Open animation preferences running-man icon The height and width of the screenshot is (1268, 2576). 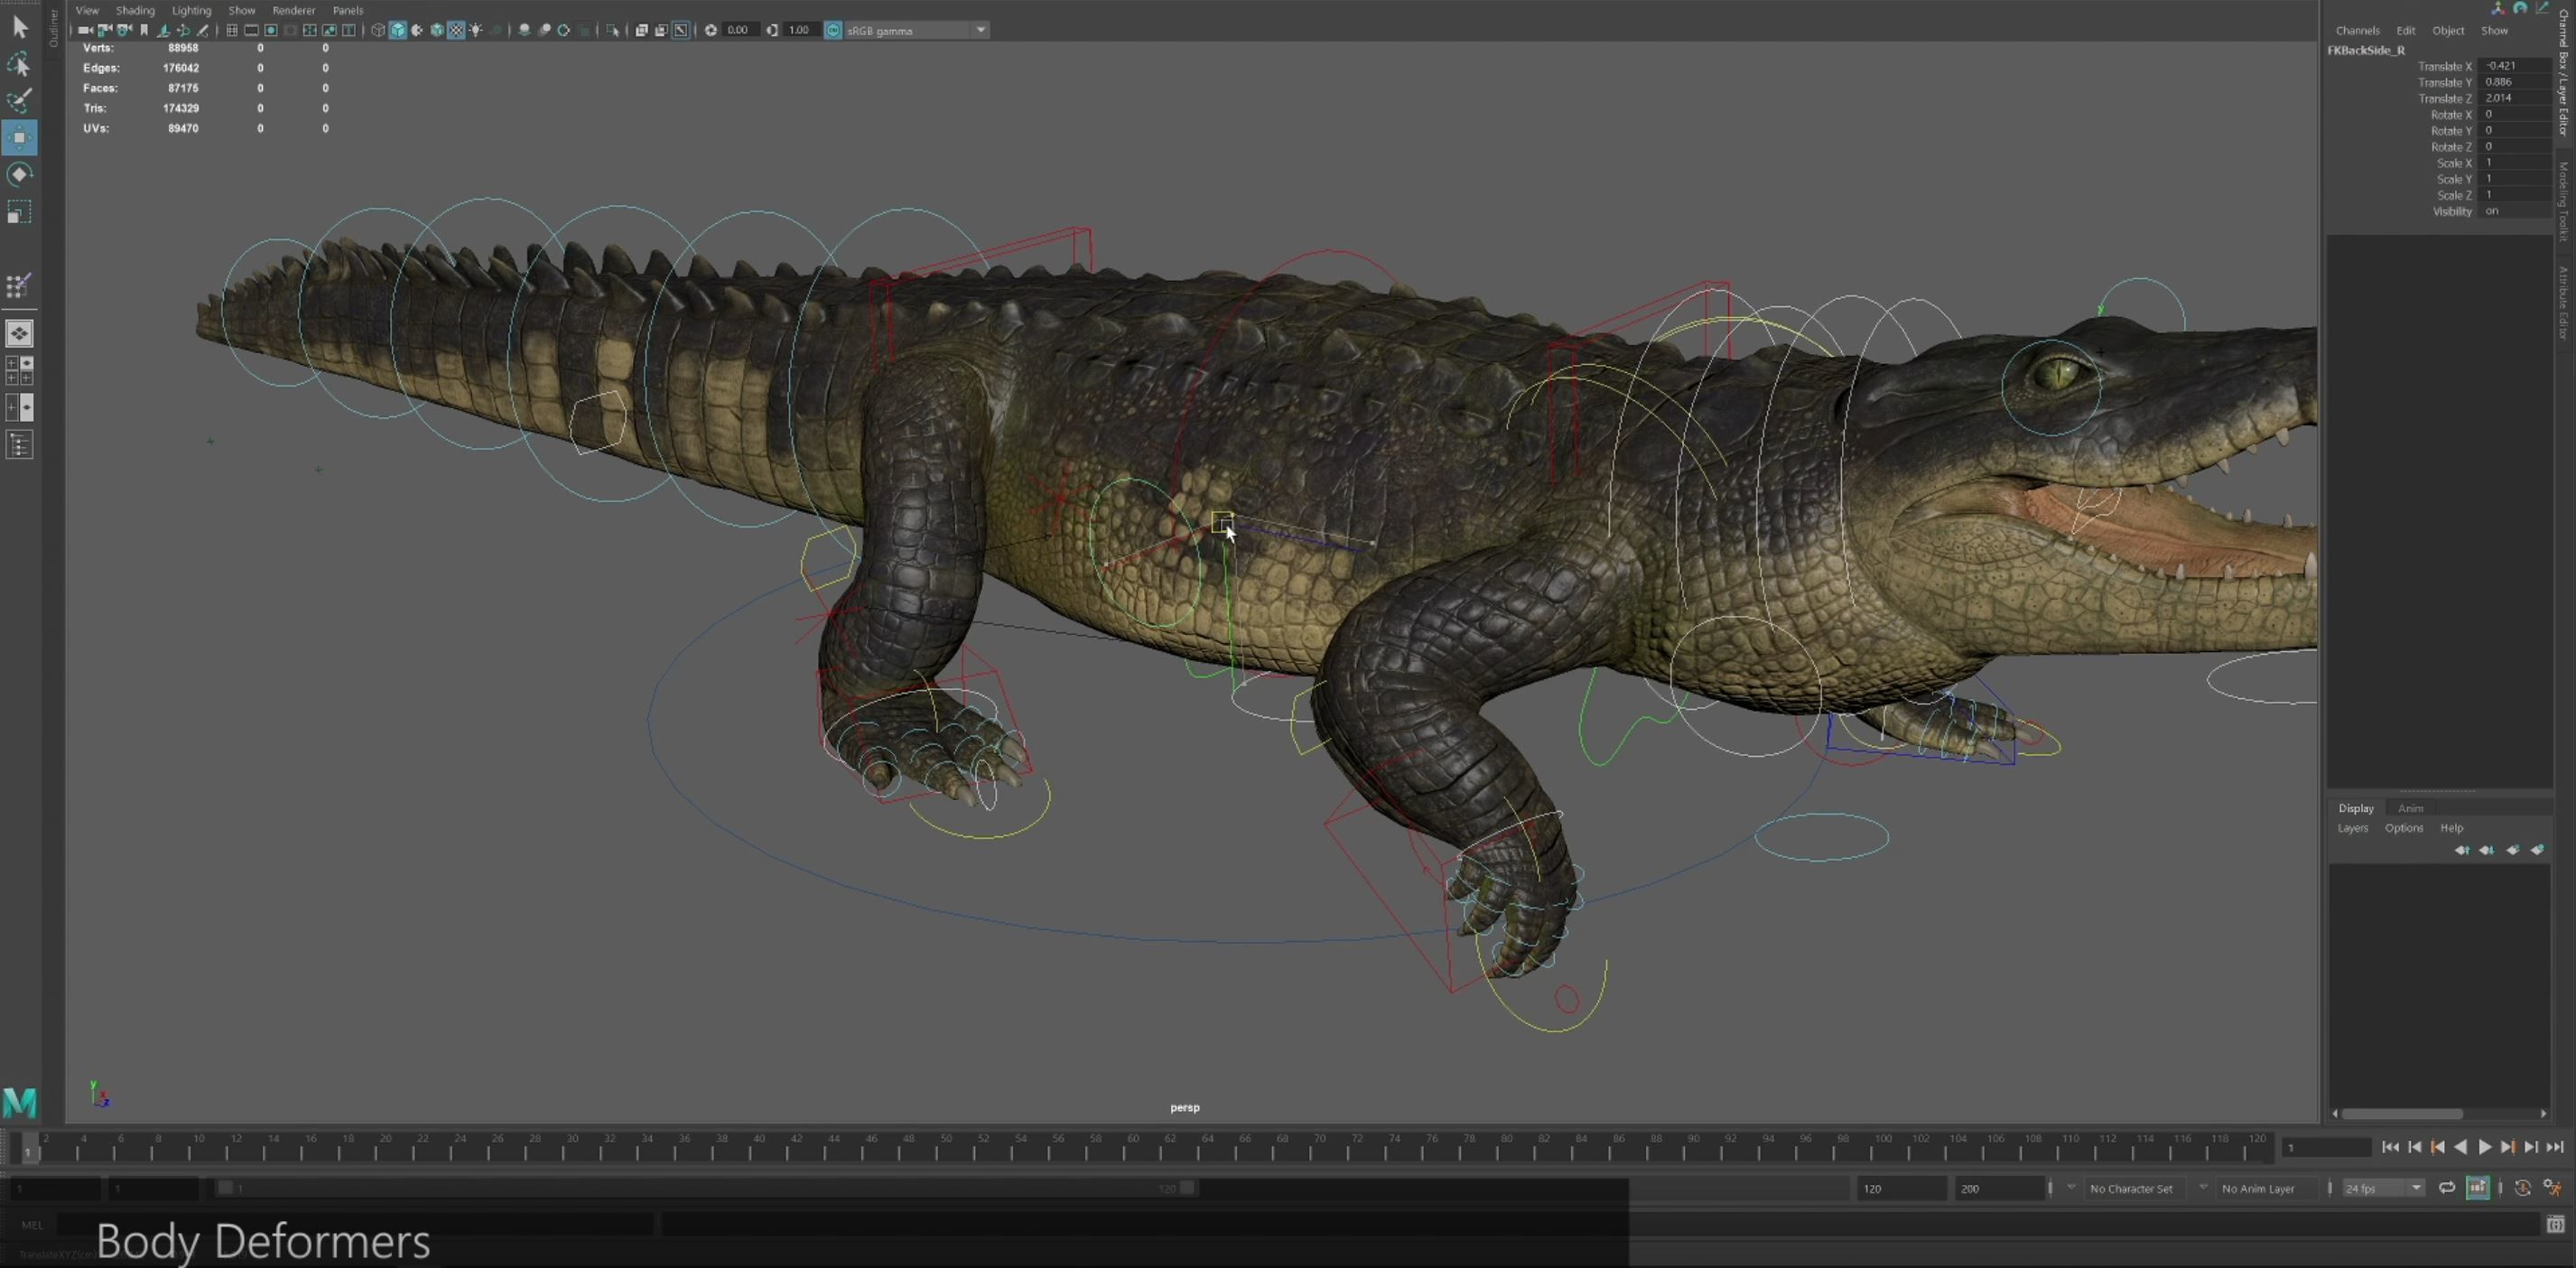(2553, 1187)
